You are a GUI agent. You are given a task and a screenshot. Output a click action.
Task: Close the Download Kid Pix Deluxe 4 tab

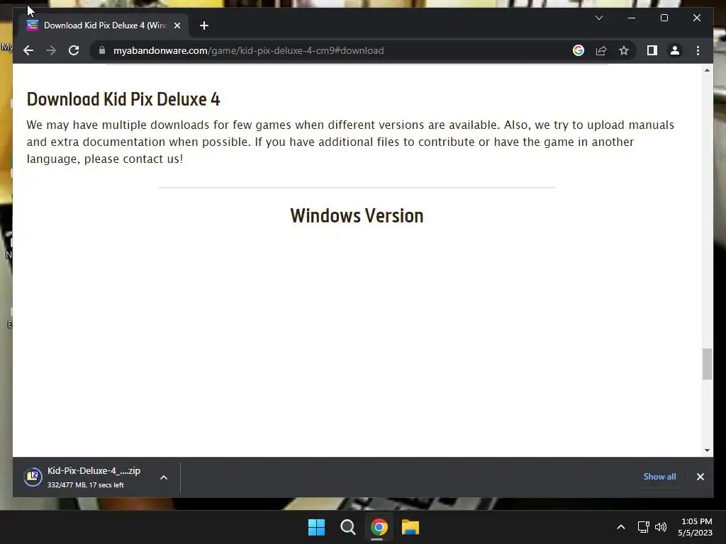click(177, 25)
